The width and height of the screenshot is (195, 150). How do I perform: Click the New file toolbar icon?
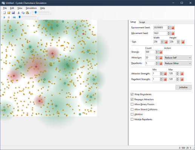click(5, 13)
